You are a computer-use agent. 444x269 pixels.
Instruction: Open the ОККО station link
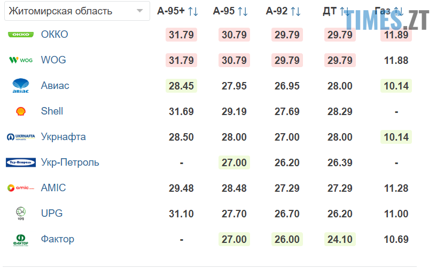tap(54, 35)
